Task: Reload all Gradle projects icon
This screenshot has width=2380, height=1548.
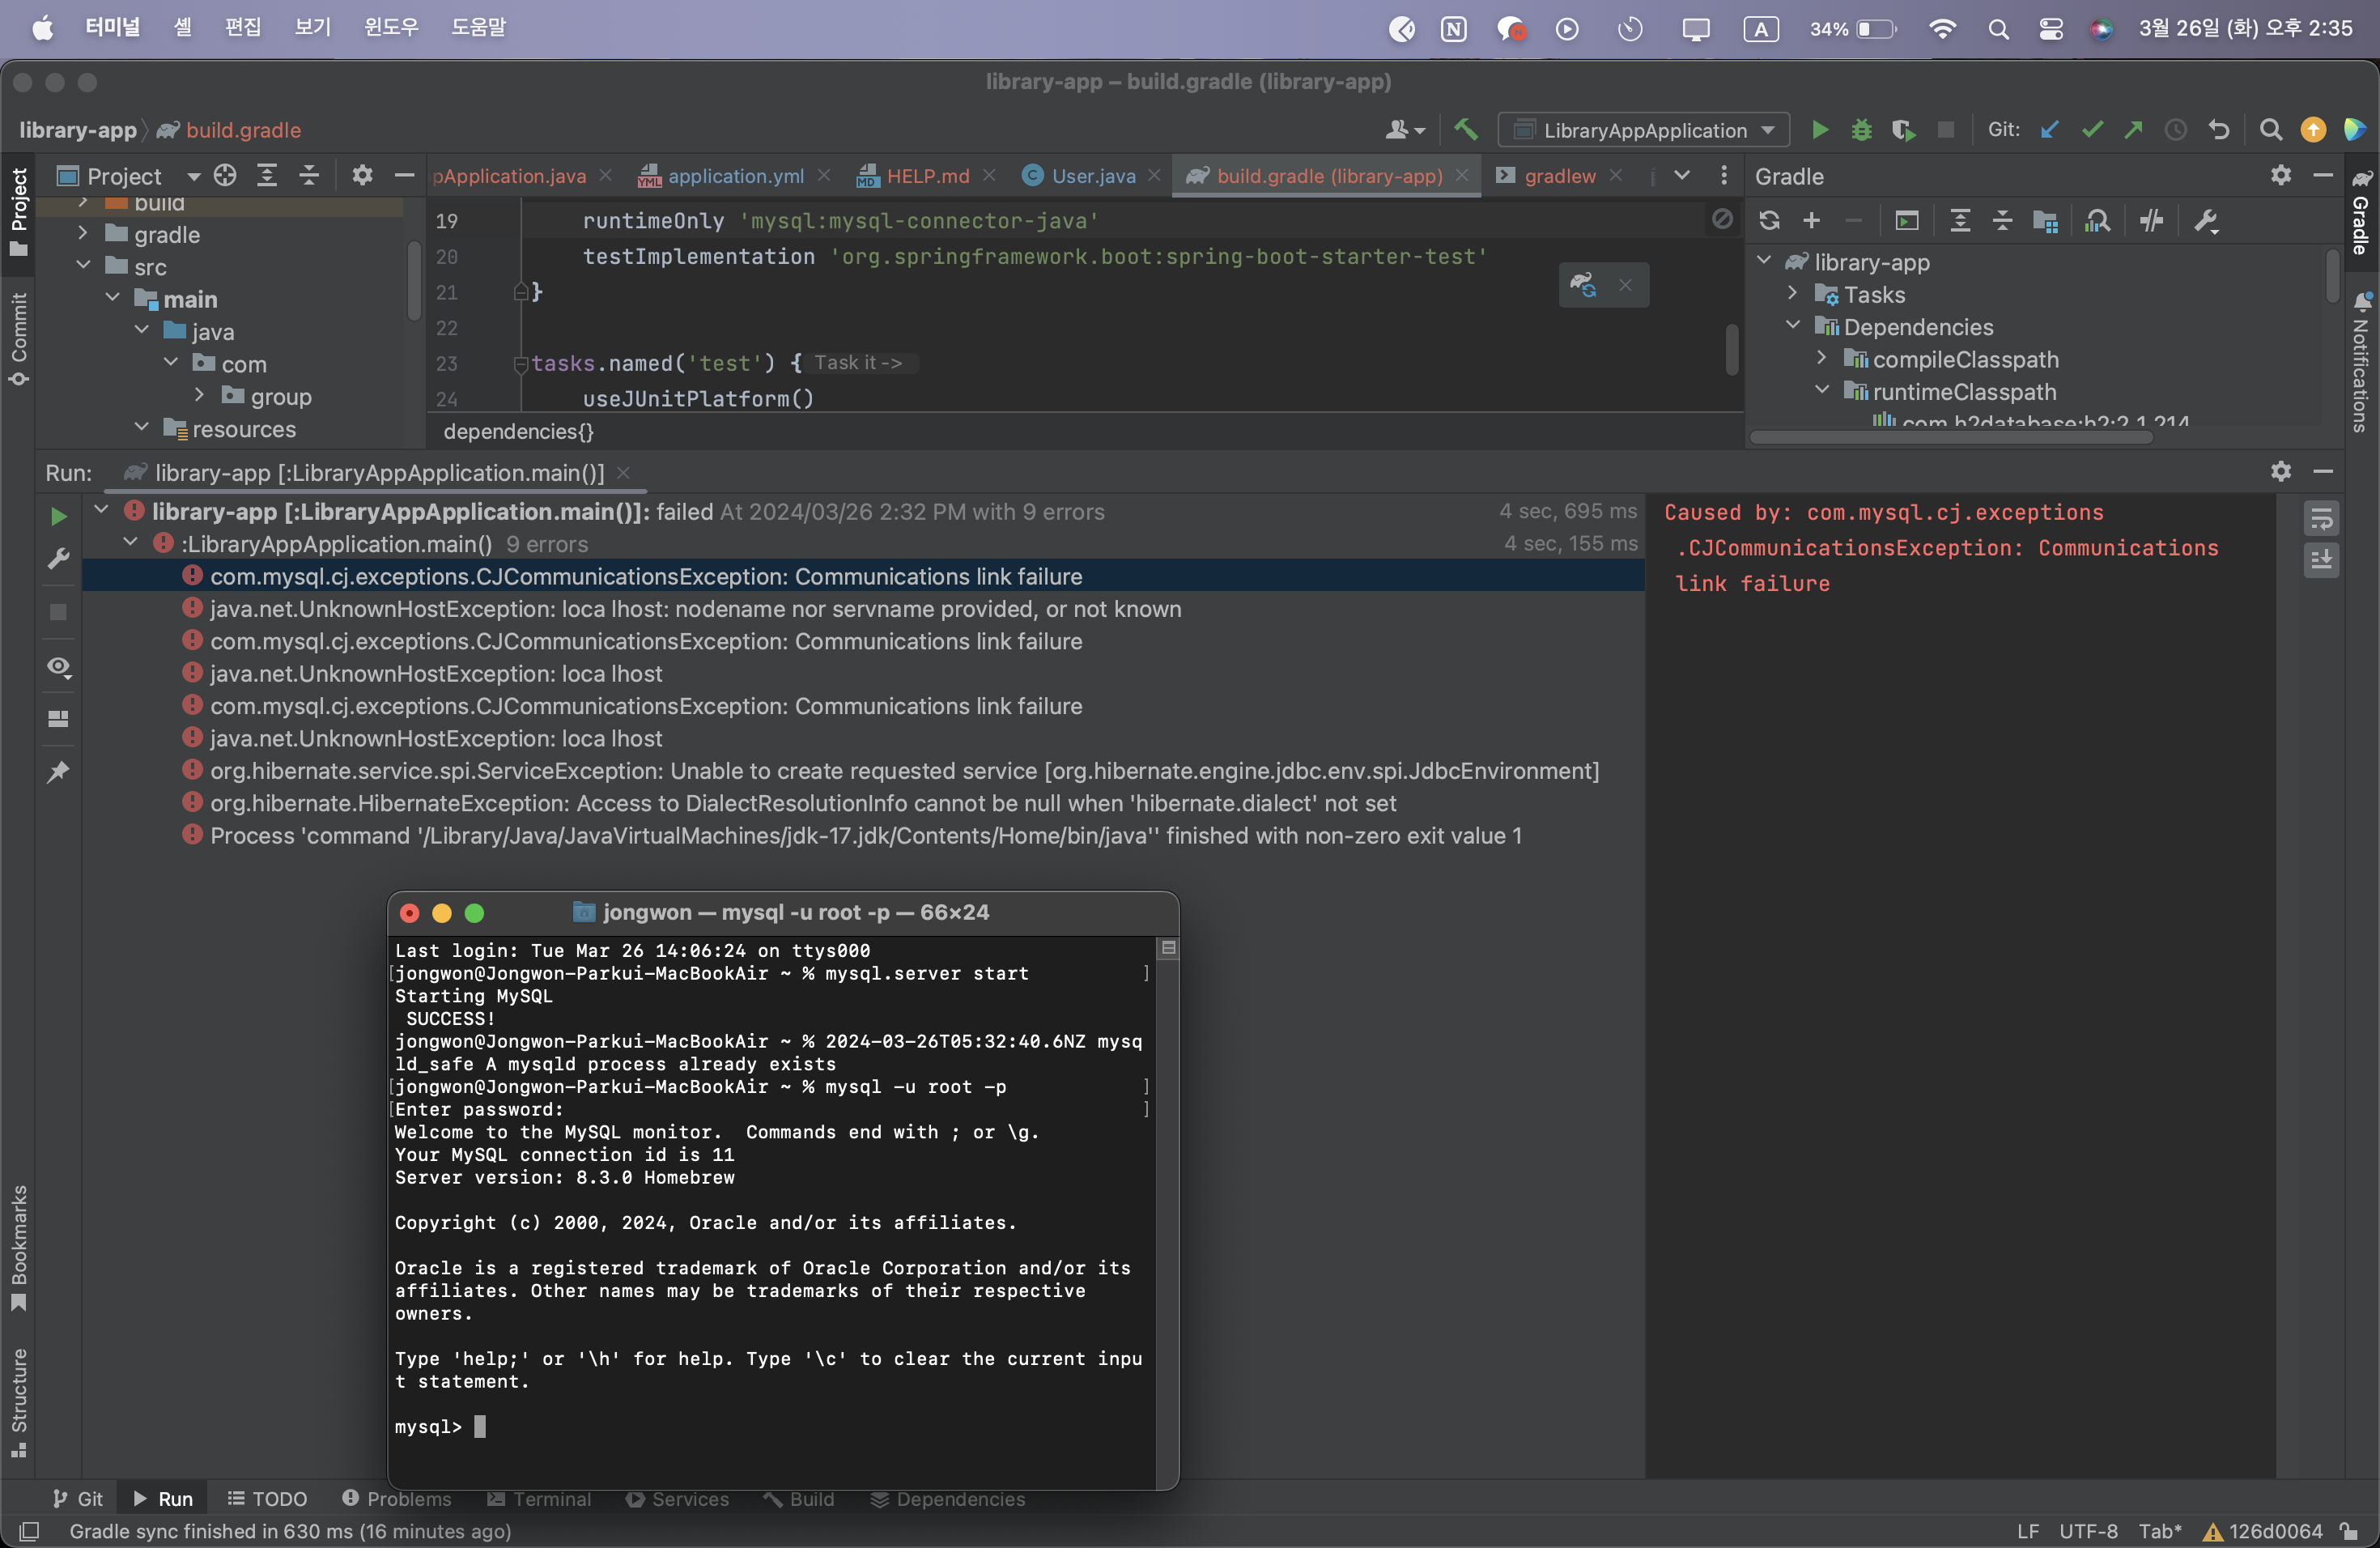Action: 1769,221
